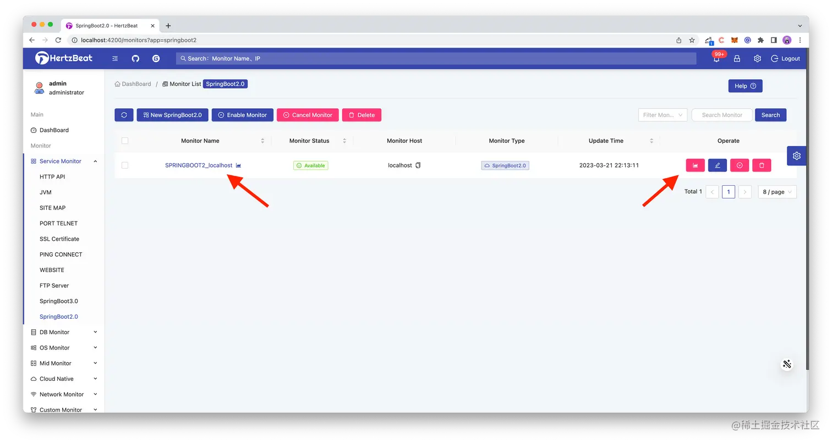The width and height of the screenshot is (832, 443).
Task: Open the Gitee icon in header
Action: point(156,58)
